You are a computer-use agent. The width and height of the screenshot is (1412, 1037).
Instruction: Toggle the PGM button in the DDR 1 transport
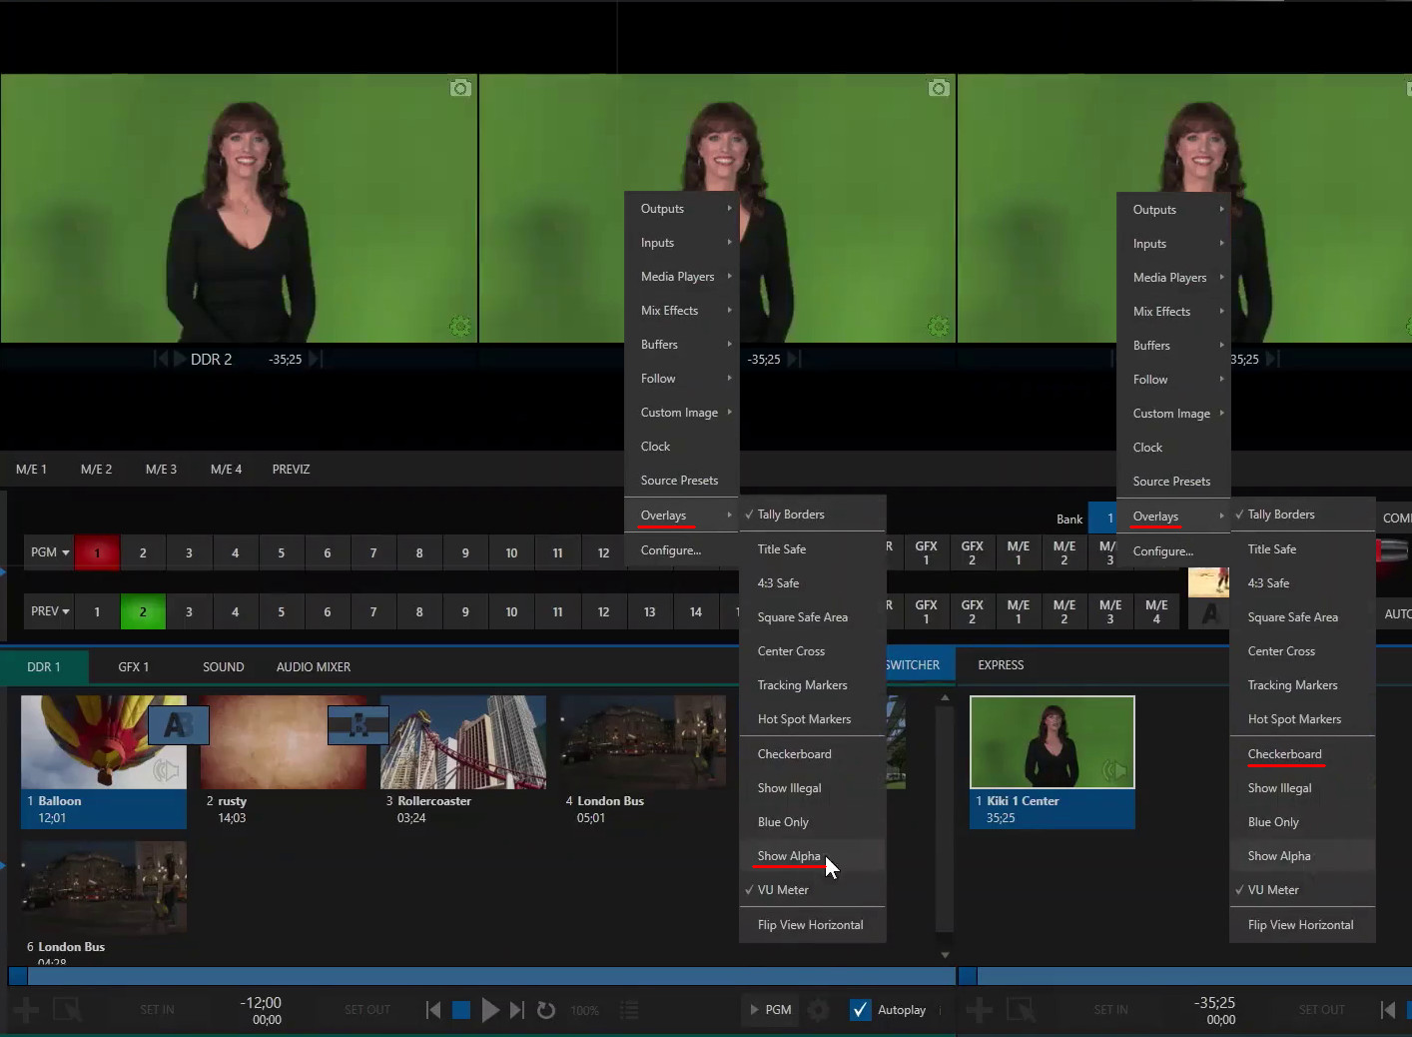[x=771, y=1010]
